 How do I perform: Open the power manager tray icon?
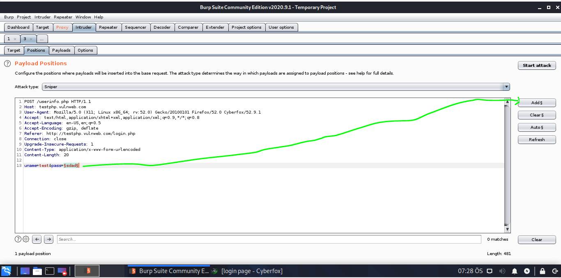point(527,271)
